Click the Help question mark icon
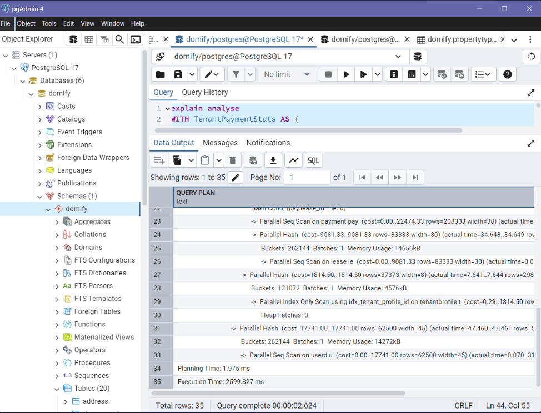541x413 pixels. point(507,74)
